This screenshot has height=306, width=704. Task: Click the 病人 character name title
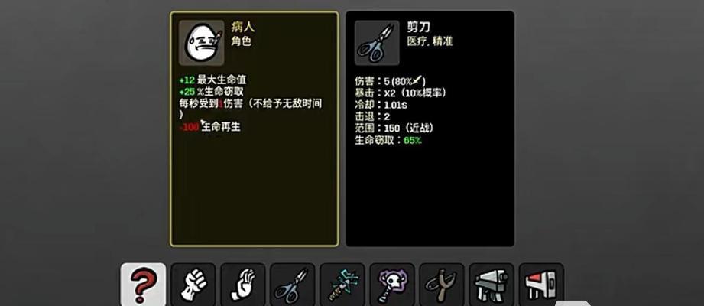(x=243, y=27)
